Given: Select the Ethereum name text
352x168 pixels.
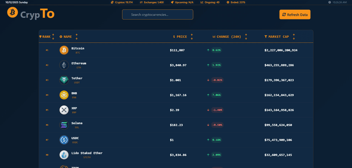Looking at the screenshot, I should click(x=79, y=63).
